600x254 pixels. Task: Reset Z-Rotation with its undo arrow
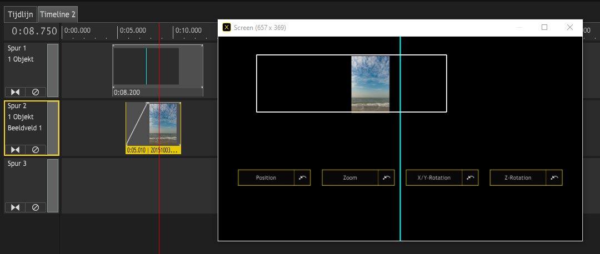[x=554, y=177]
